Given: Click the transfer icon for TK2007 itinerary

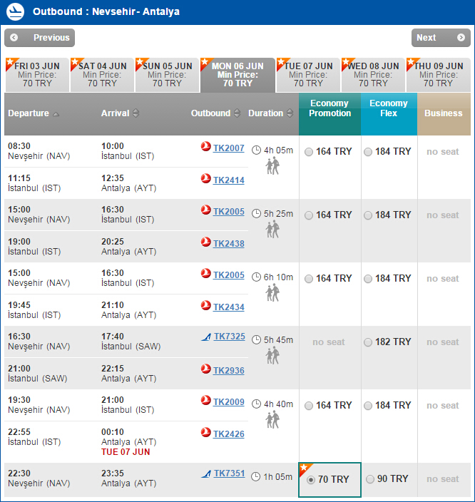Looking at the screenshot, I should pos(272,166).
